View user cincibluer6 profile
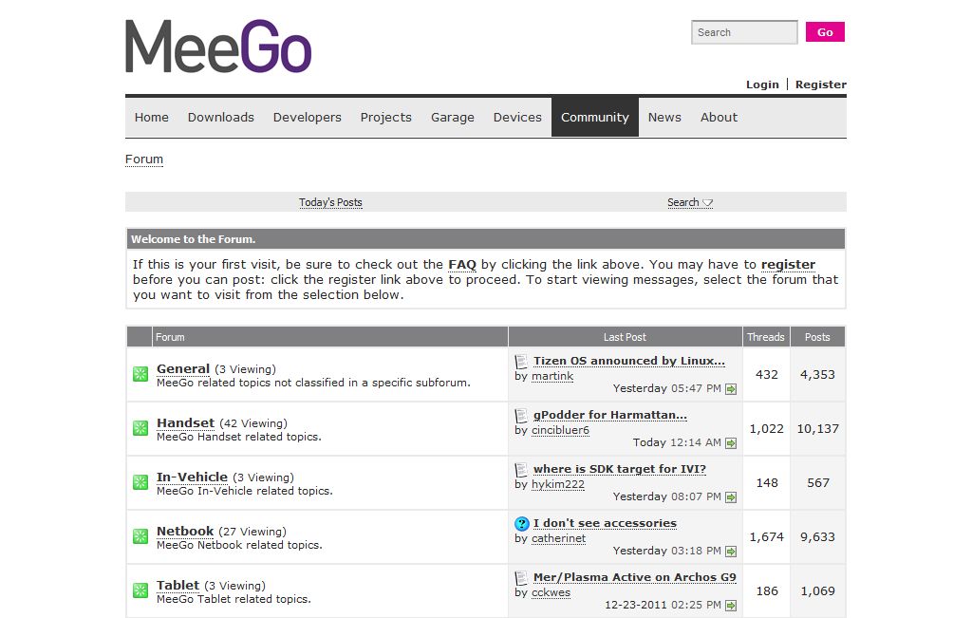The image size is (972, 618). (x=560, y=430)
